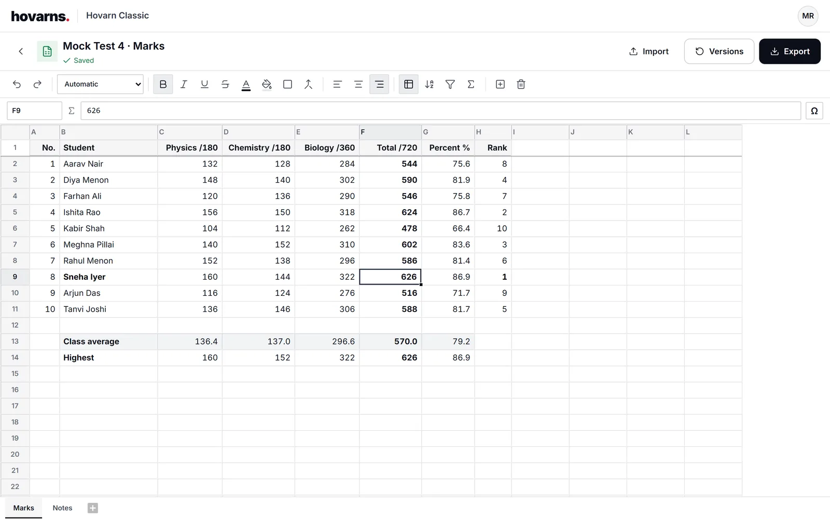The image size is (830, 519).
Task: Undo the last action
Action: pyautogui.click(x=17, y=84)
